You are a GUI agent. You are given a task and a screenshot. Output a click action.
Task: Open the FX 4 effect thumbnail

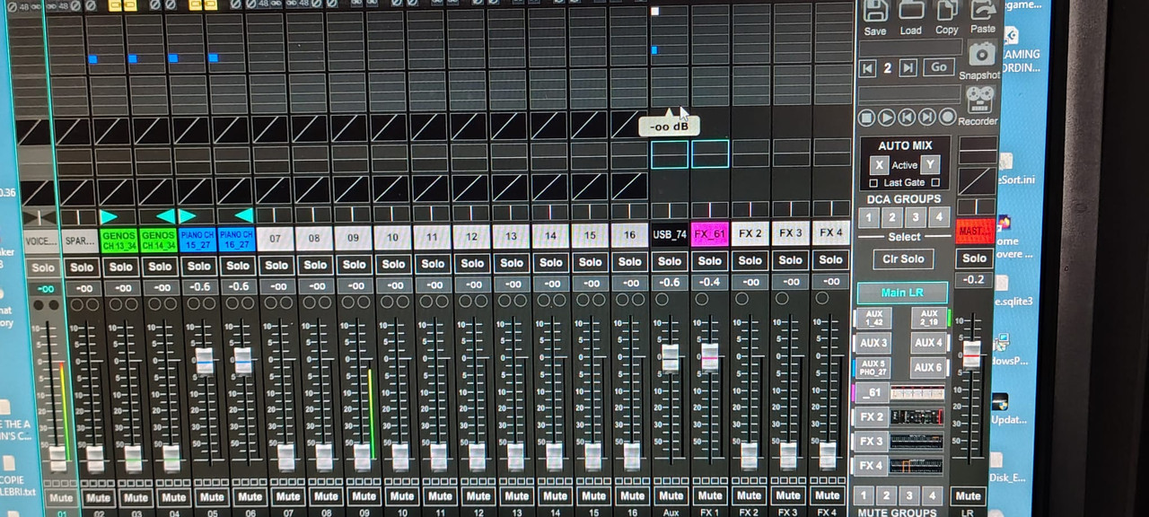pyautogui.click(x=917, y=466)
